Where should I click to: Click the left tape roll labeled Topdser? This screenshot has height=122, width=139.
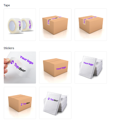click(15, 26)
